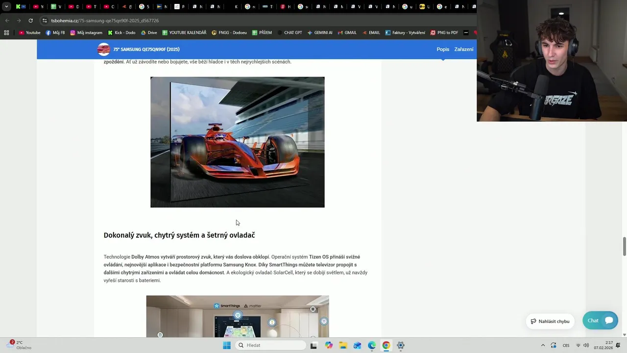Open the CHAT GPT bookmark

pyautogui.click(x=289, y=33)
